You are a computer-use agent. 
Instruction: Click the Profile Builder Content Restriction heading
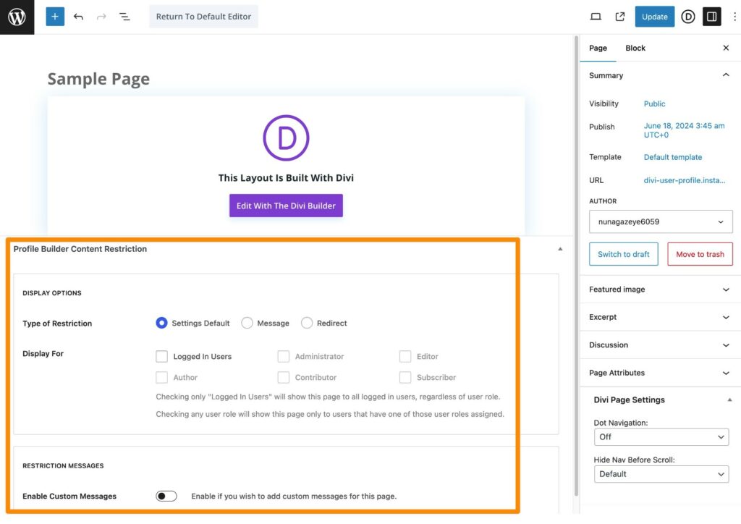point(80,249)
